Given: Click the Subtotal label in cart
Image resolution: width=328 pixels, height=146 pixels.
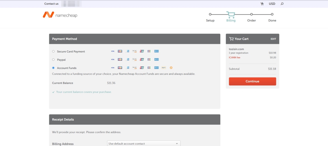Looking at the screenshot, I should pyautogui.click(x=234, y=69).
